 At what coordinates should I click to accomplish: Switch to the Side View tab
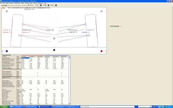[11, 5]
